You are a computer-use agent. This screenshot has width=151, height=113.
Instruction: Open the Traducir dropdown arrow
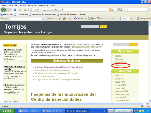129,19
